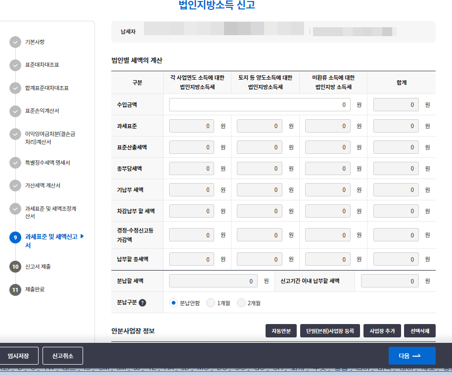The height and width of the screenshot is (375, 452).
Task: Choose the 1개월 installment option
Action: pos(211,302)
